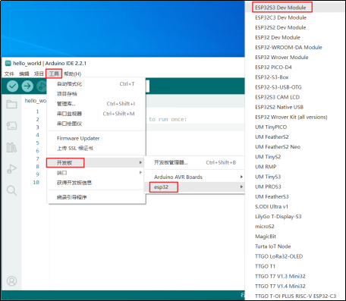The width and height of the screenshot is (346, 301).
Task: Choose Firmware Updater menu entry
Action: pos(96,138)
